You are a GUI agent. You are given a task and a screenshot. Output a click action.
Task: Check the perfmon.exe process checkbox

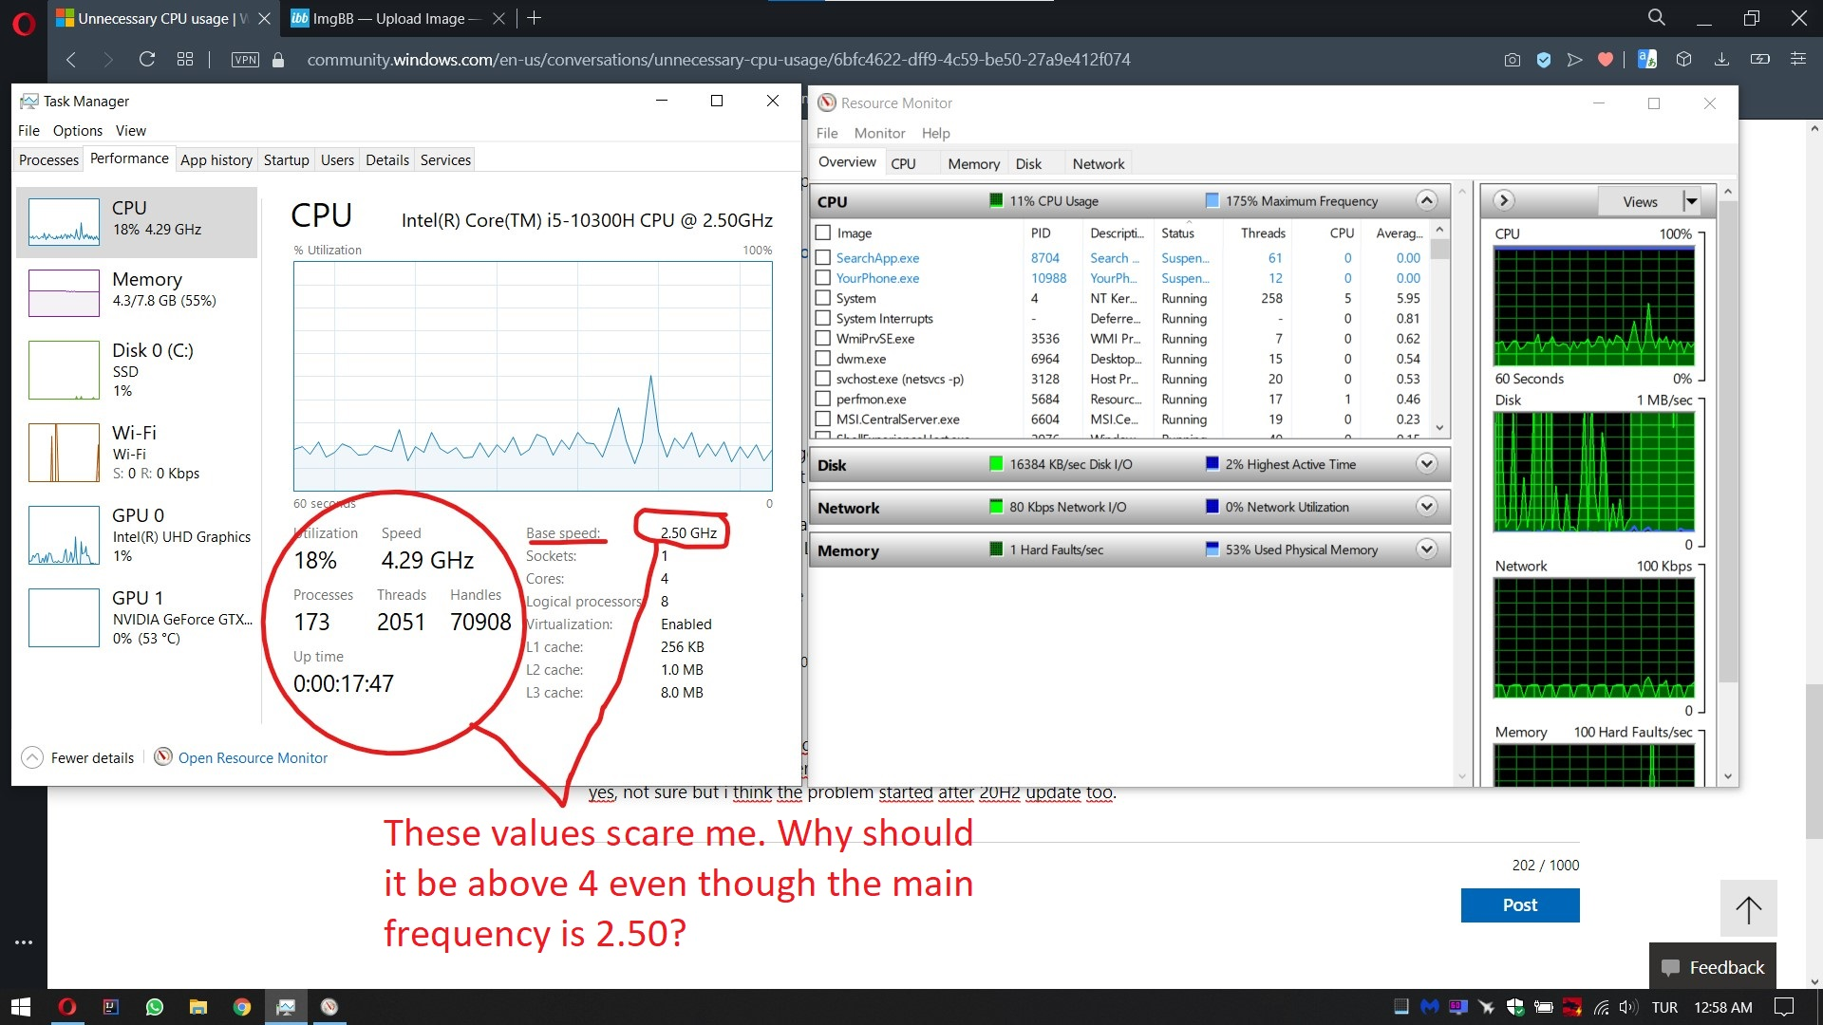coord(823,399)
